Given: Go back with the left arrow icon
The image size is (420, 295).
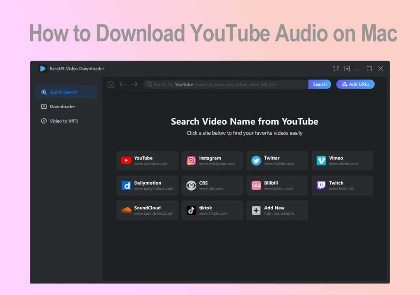Looking at the screenshot, I should pos(123,84).
